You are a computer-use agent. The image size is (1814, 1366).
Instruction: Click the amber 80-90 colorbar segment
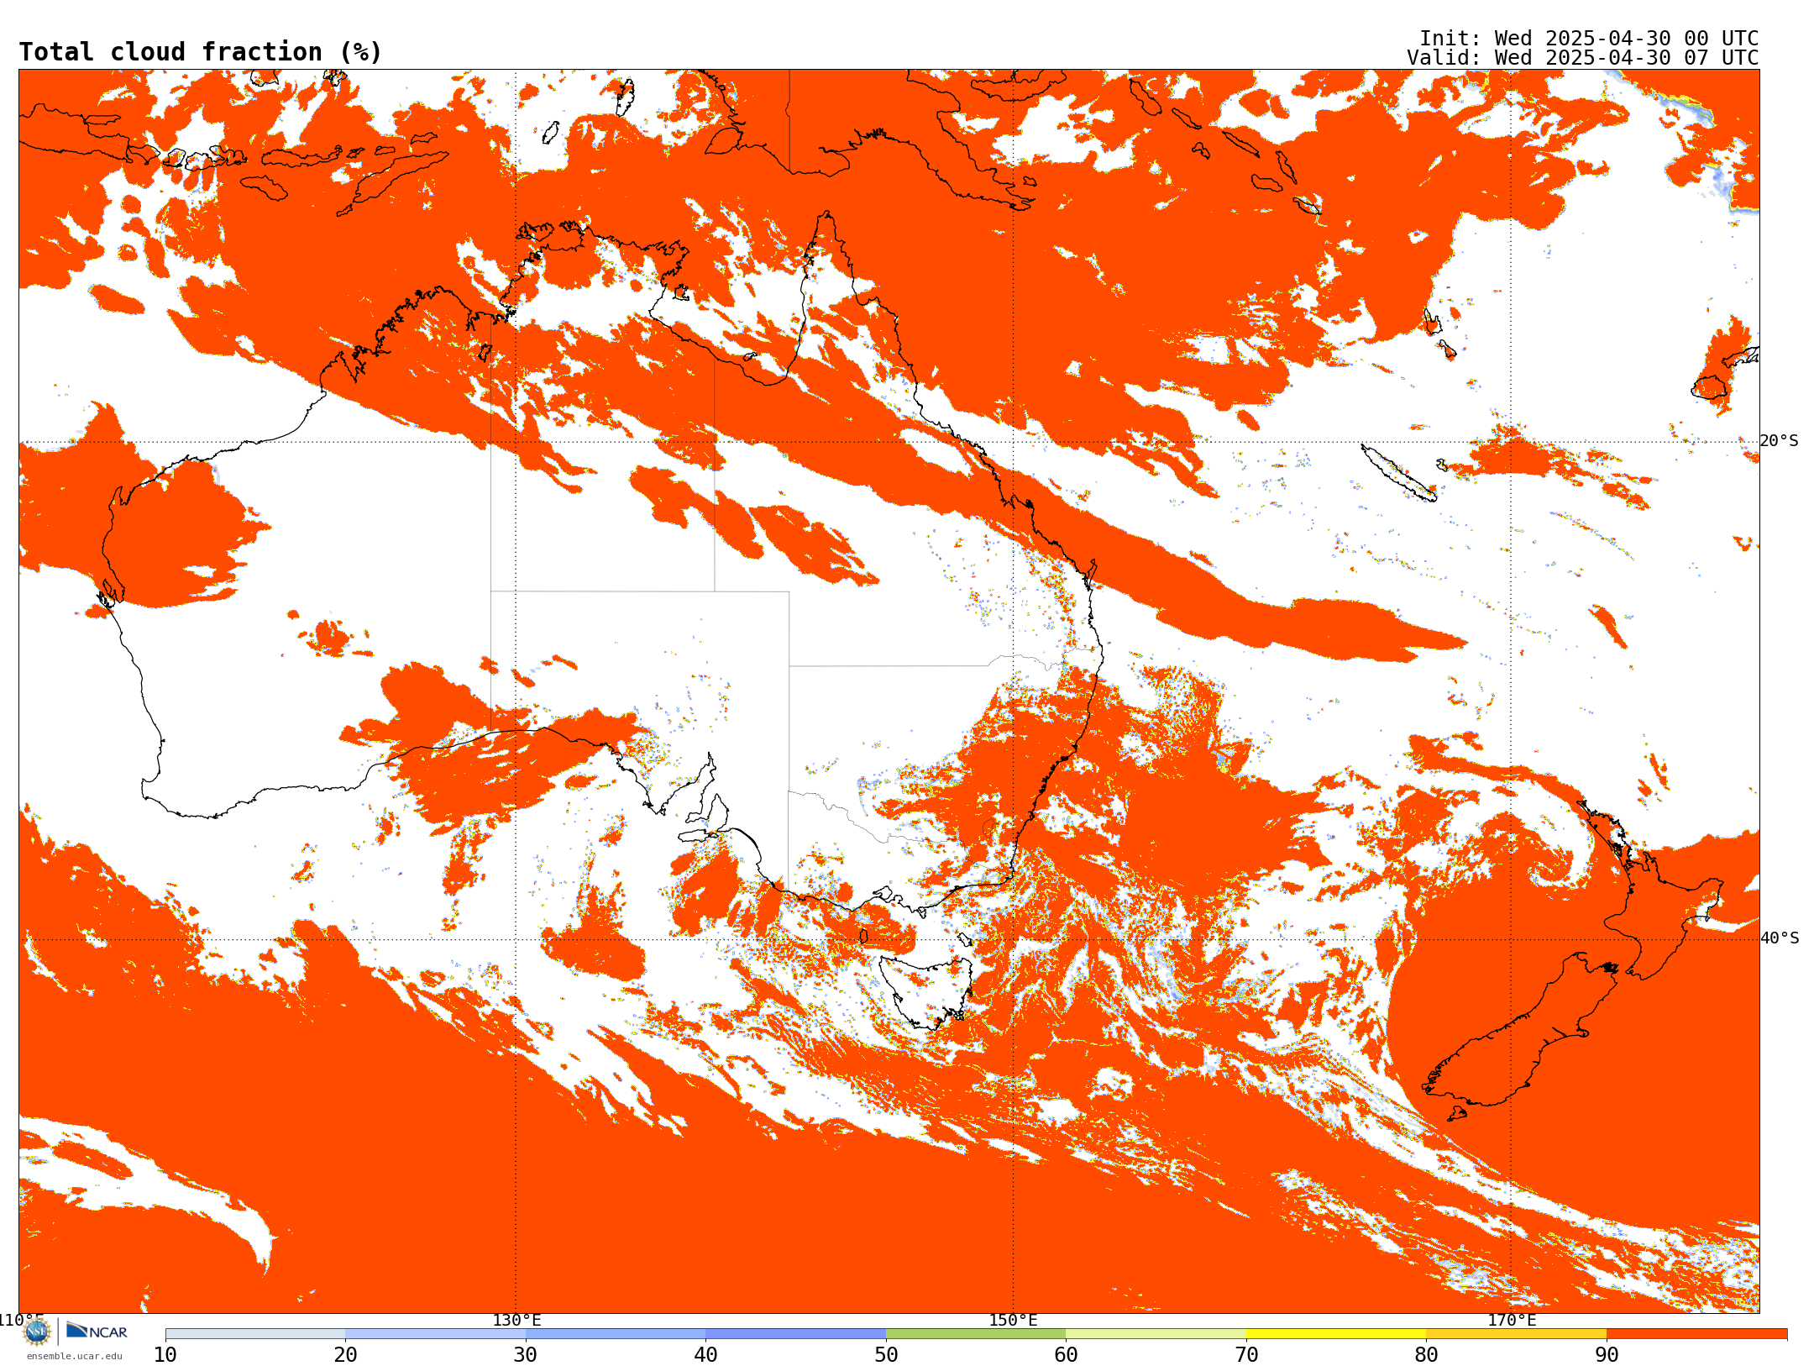1516,1334
